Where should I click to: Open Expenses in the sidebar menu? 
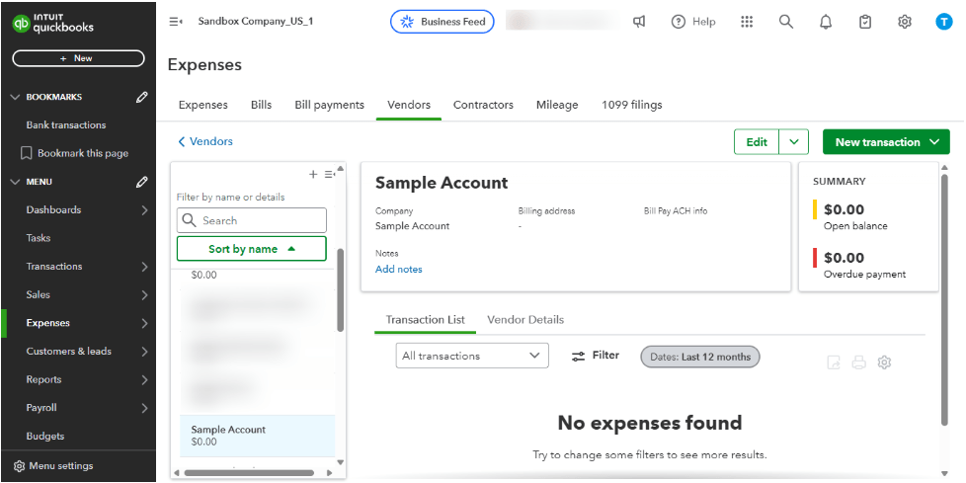(48, 323)
